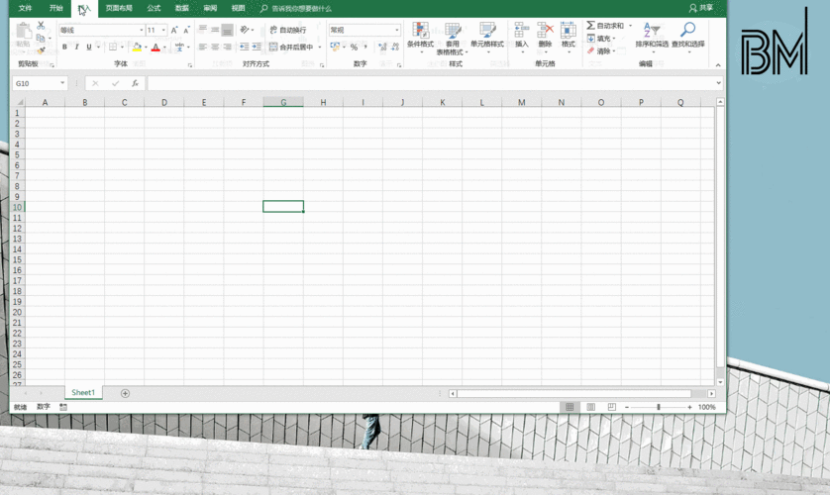Viewport: 830px width, 495px height.
Task: Click the Share (共享) button
Action: (701, 8)
